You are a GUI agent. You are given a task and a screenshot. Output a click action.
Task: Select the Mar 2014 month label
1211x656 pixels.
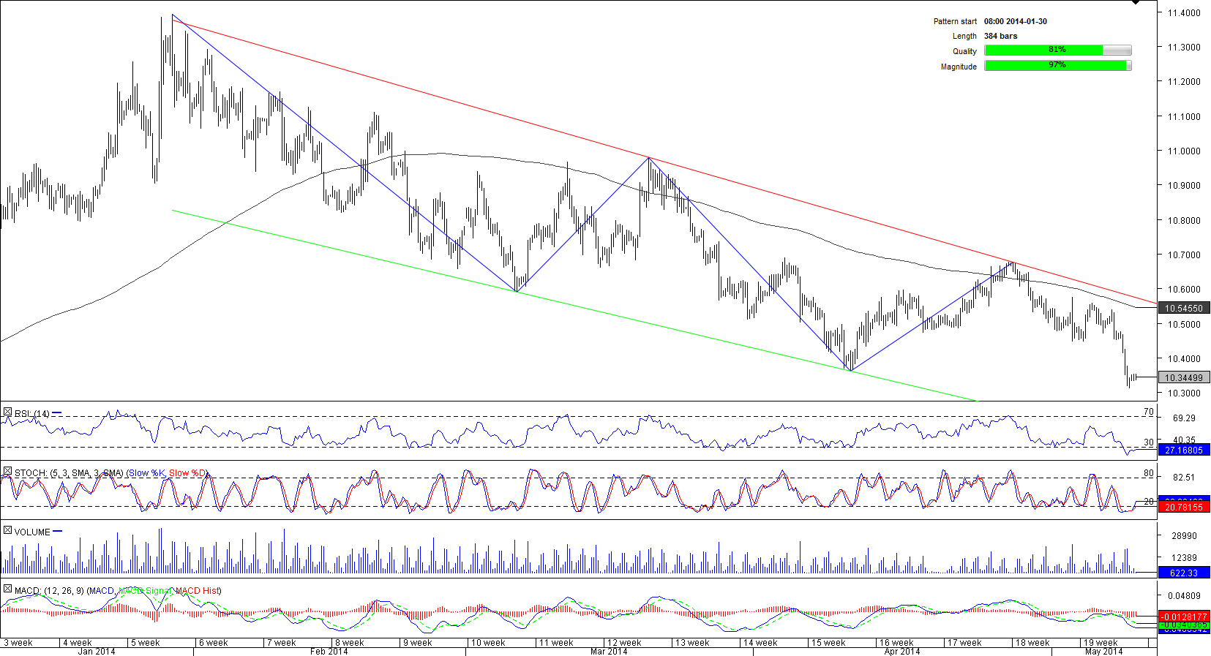pos(609,651)
